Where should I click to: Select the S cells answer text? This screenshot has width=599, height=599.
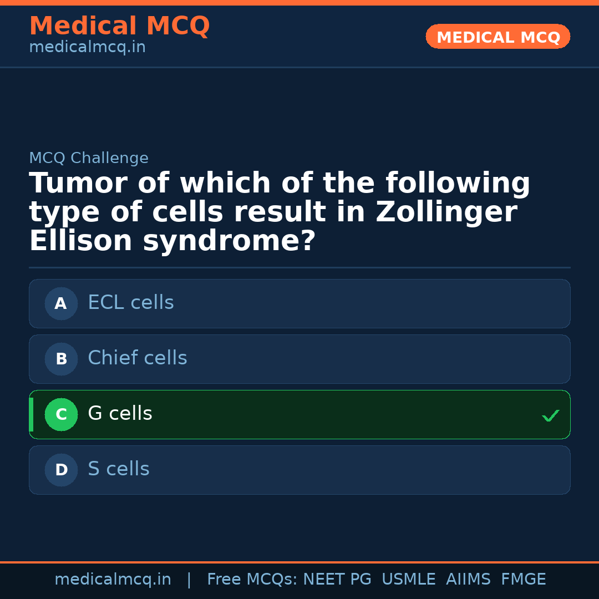click(119, 469)
